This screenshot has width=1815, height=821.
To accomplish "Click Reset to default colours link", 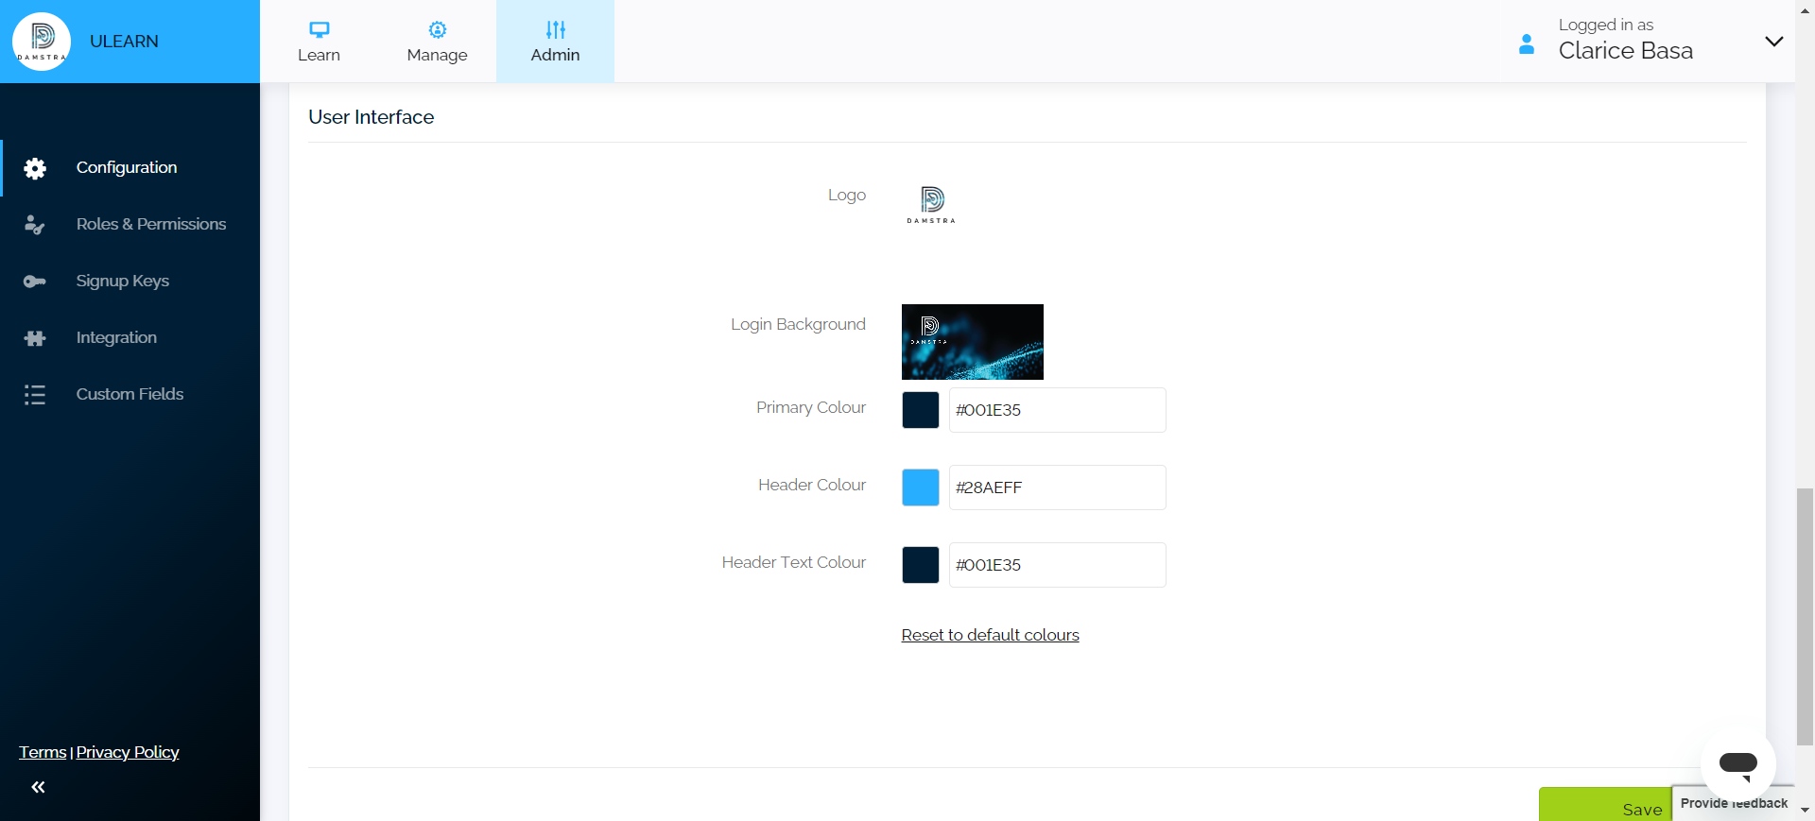I will pyautogui.click(x=990, y=635).
